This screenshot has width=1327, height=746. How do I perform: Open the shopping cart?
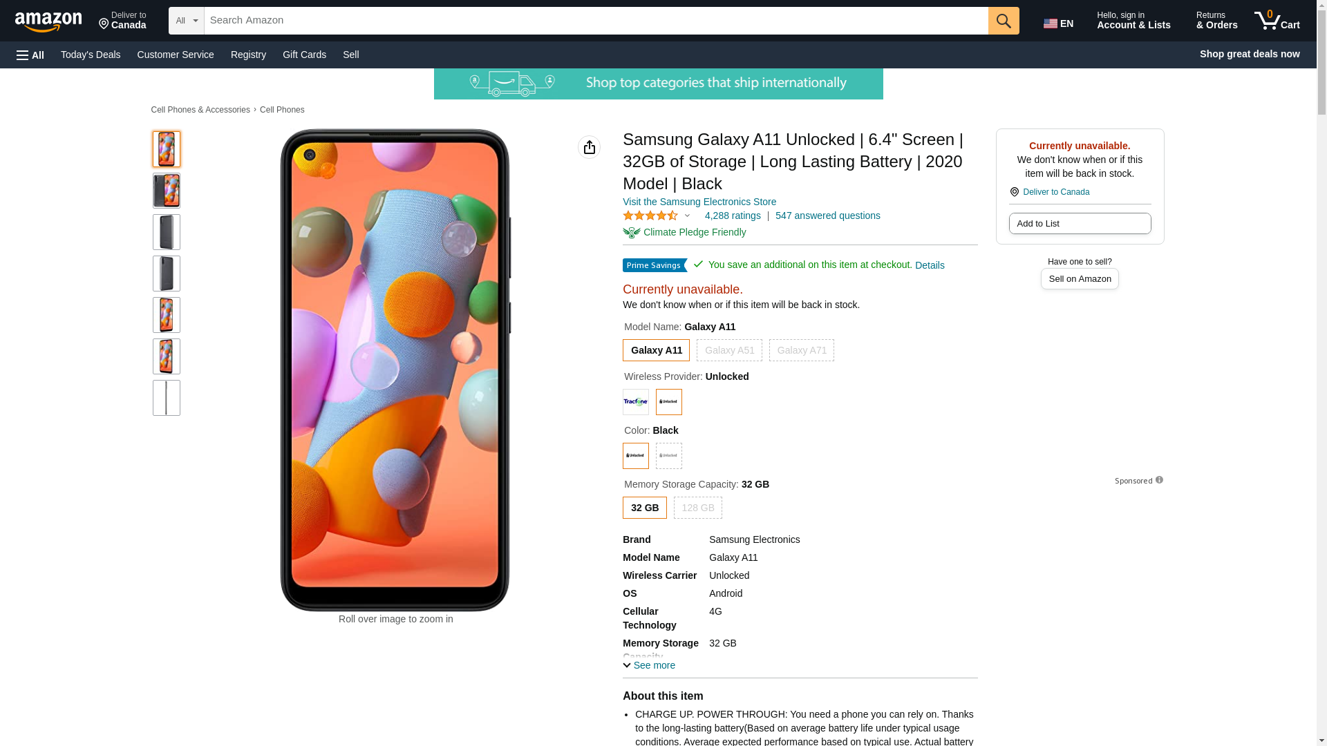(1277, 21)
